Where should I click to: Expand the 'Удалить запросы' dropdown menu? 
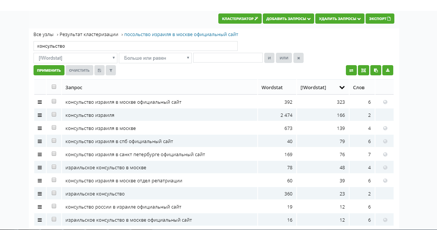[340, 19]
